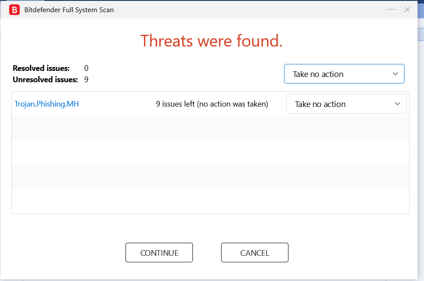Close the Bitdefender scan dialog
Image resolution: width=424 pixels, height=281 pixels.
[407, 10]
